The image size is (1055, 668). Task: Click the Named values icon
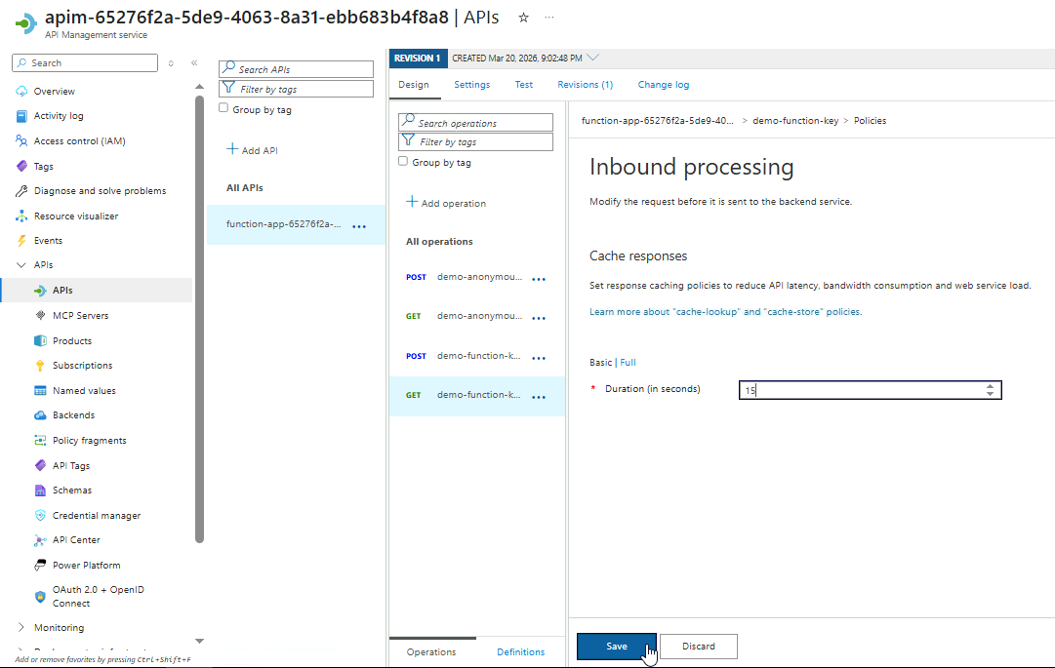40,391
